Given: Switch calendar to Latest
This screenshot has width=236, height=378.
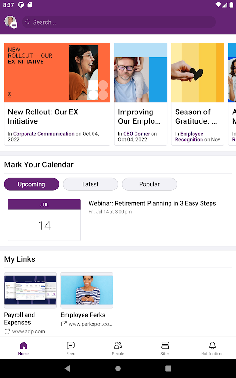Looking at the screenshot, I should point(90,184).
